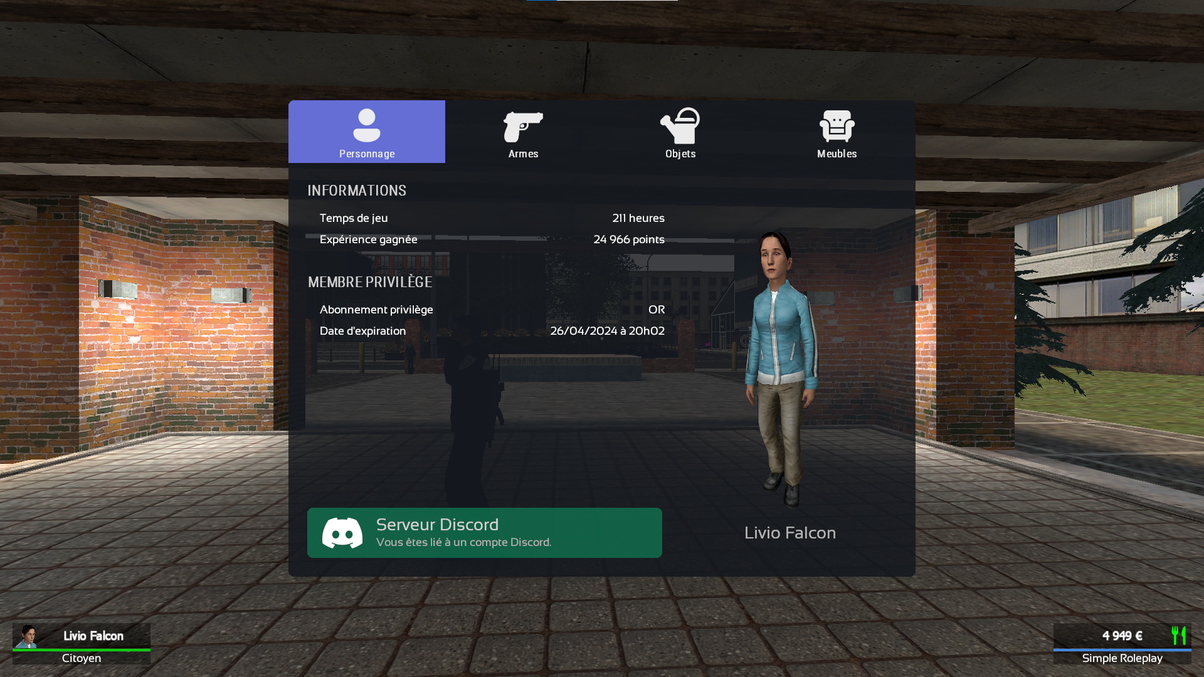
Task: Click the '211 heures' playtime value
Action: 638,218
